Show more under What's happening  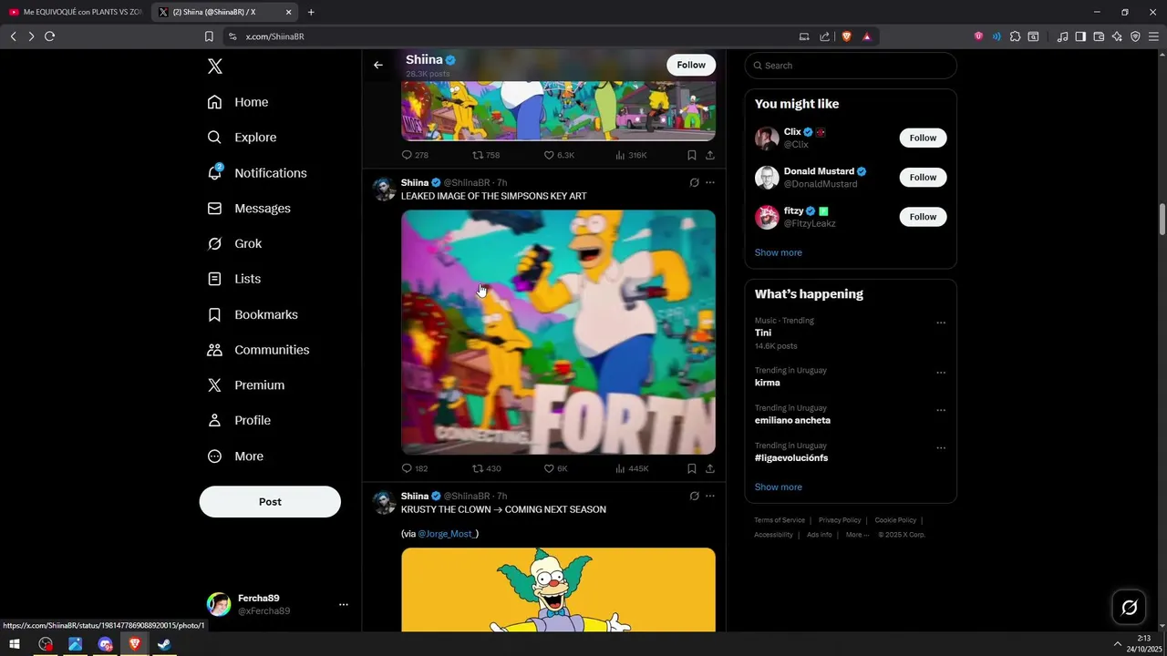pyautogui.click(x=779, y=487)
